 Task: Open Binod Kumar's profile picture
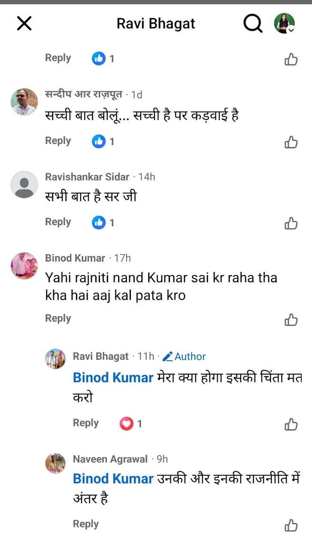(24, 265)
